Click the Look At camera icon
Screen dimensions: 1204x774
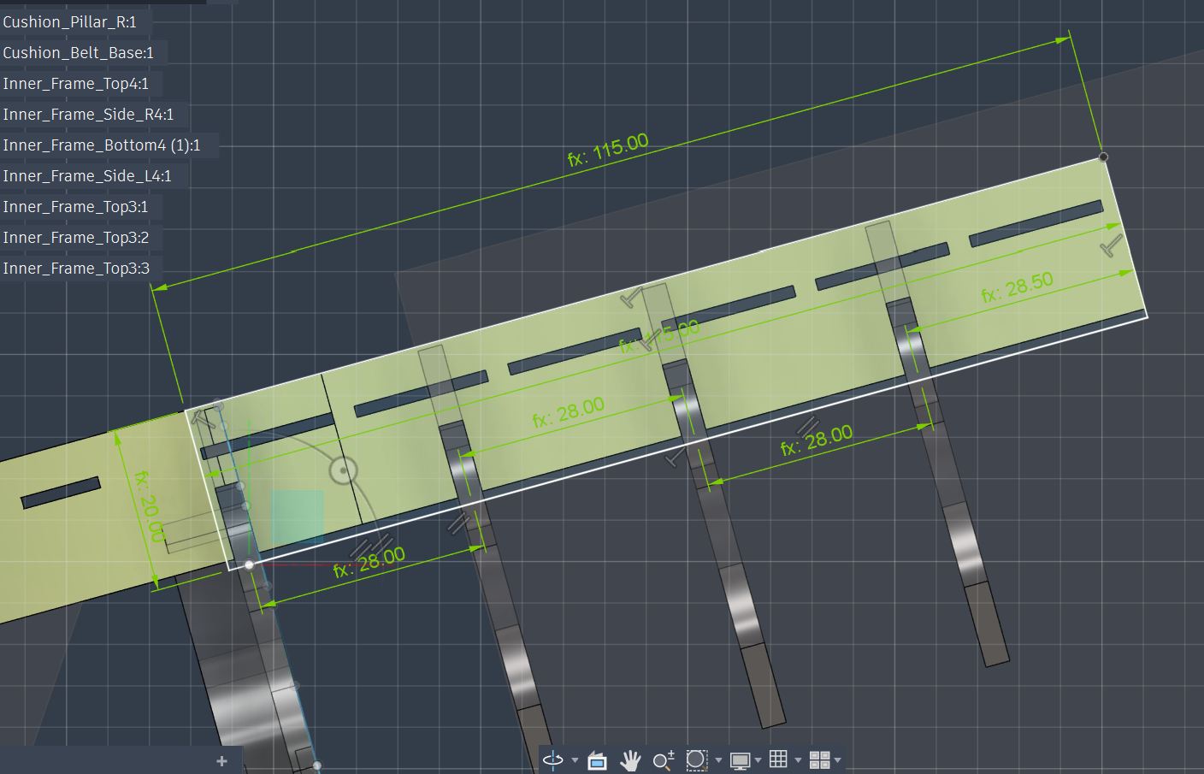click(x=597, y=759)
